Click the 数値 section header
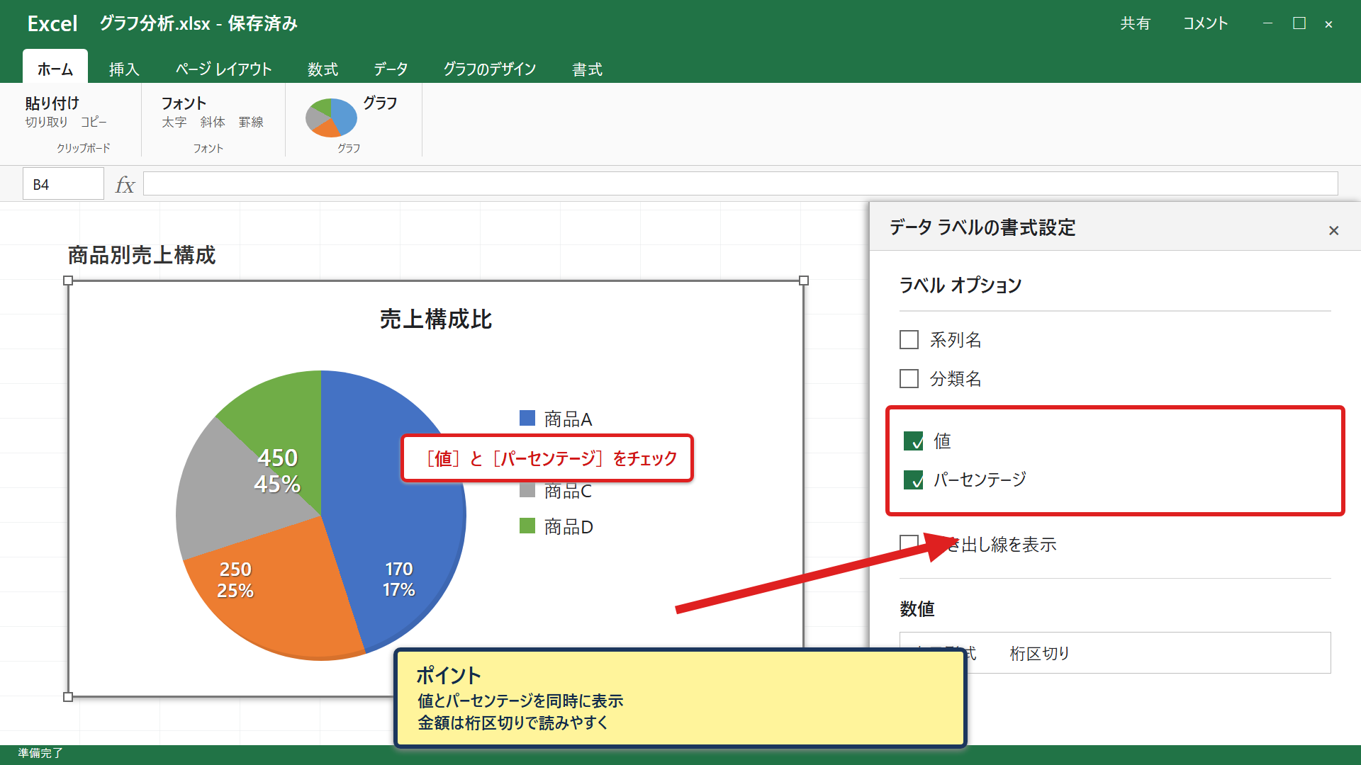Viewport: 1361px width, 765px height. (917, 608)
